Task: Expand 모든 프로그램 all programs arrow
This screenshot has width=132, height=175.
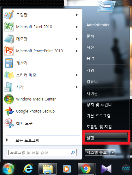Action: click(7, 140)
